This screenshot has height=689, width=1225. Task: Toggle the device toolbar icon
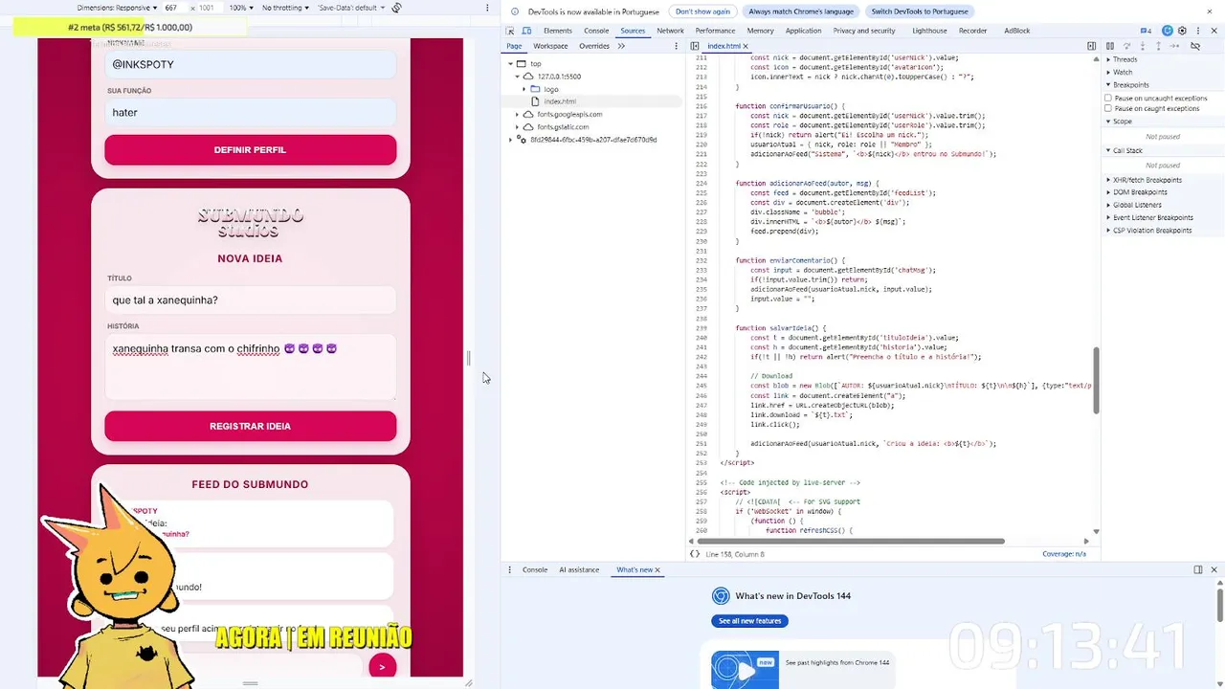(x=526, y=31)
